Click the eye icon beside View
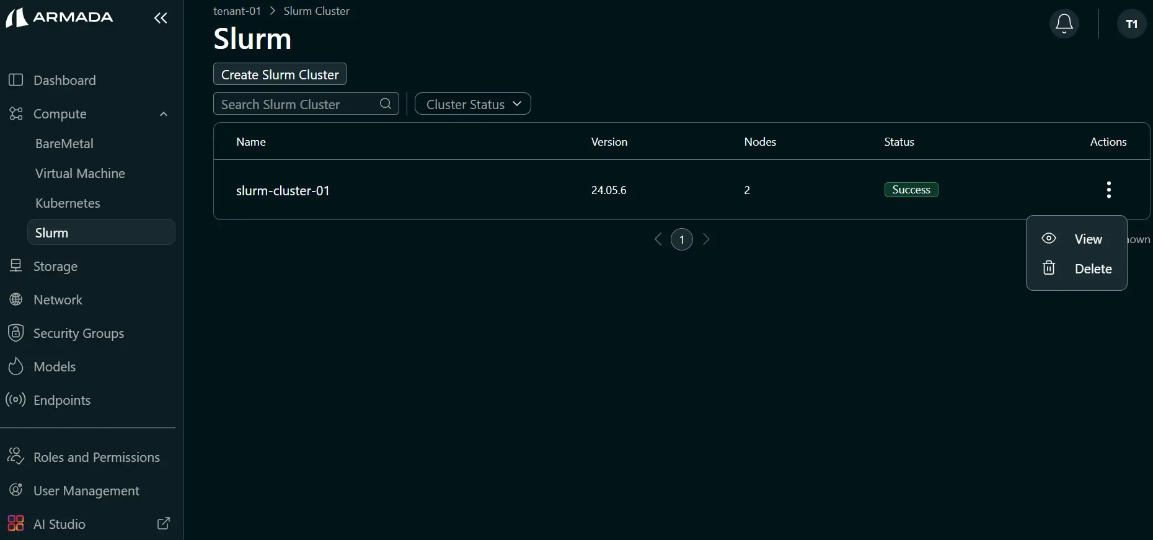Screen dimensions: 1153x540 (1049, 239)
